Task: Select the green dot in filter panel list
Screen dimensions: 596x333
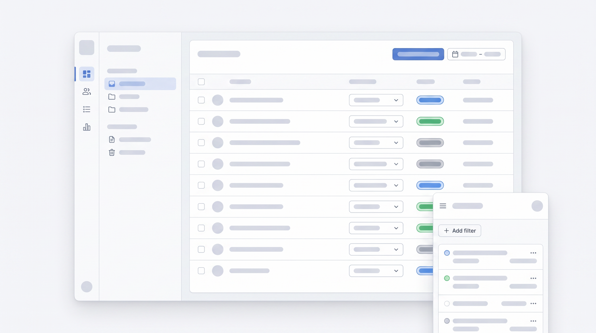Action: 447,278
